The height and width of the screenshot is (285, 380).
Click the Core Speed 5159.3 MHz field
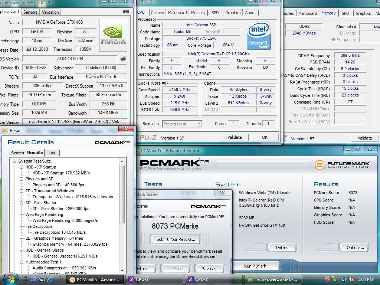(180, 90)
